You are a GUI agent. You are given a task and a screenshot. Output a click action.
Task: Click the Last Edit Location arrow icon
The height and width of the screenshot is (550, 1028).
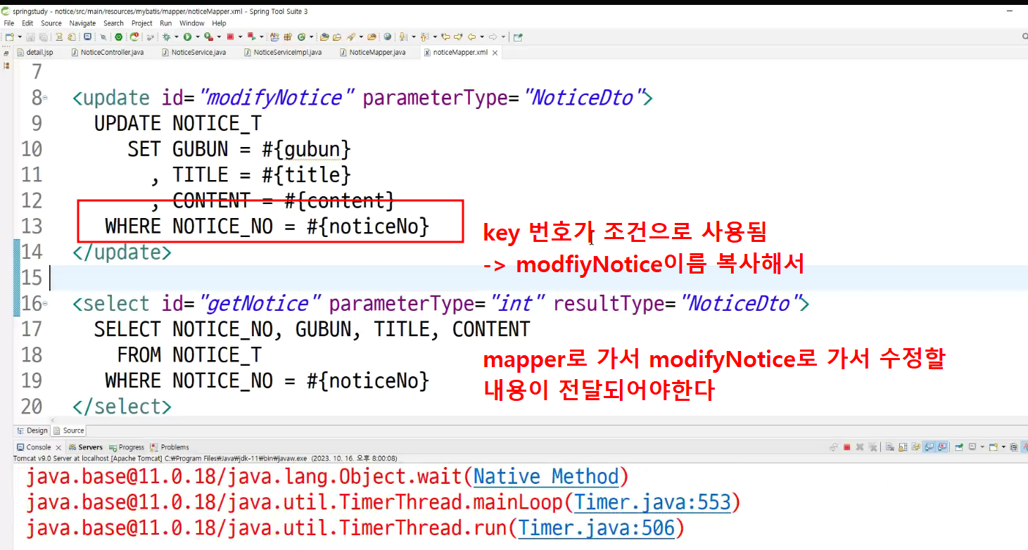[x=445, y=37]
